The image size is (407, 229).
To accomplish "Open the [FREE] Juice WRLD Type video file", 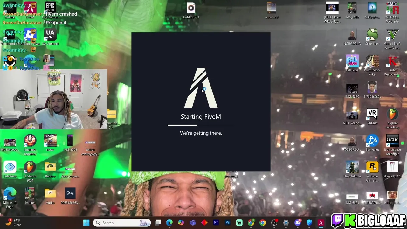I will coord(332,12).
